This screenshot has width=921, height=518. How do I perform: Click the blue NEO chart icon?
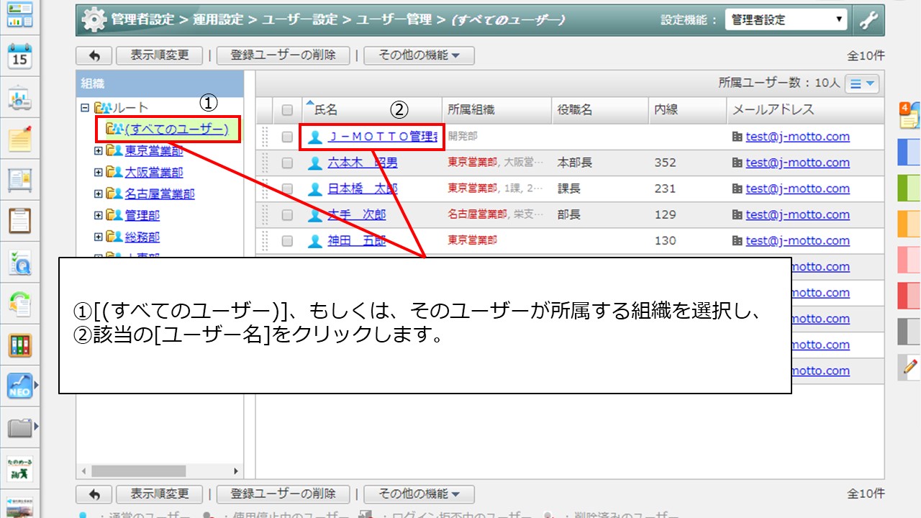tap(20, 386)
